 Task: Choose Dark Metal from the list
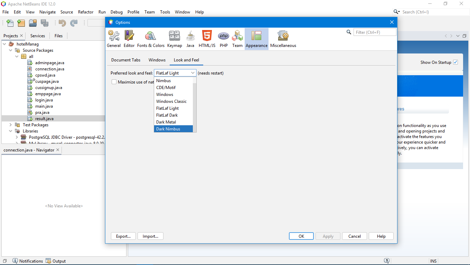173,122
